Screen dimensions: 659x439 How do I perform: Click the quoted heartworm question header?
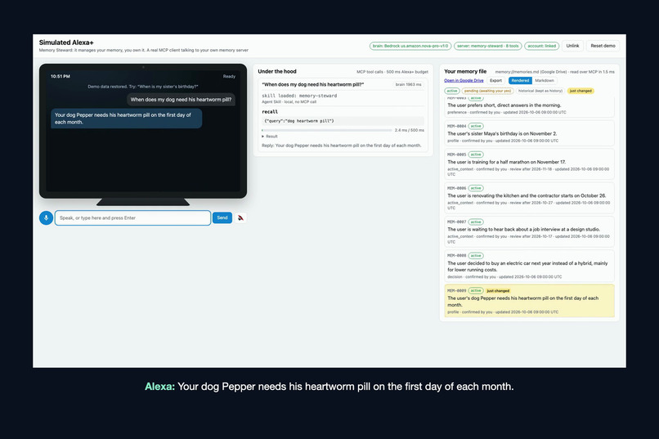point(312,84)
